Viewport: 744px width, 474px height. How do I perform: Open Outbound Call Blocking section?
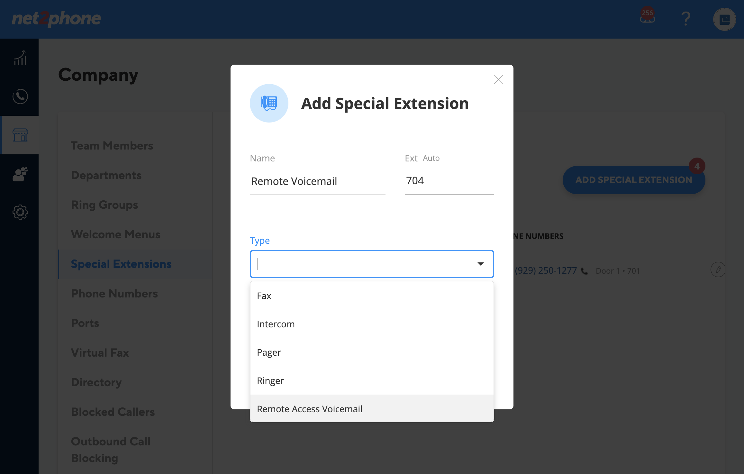111,450
